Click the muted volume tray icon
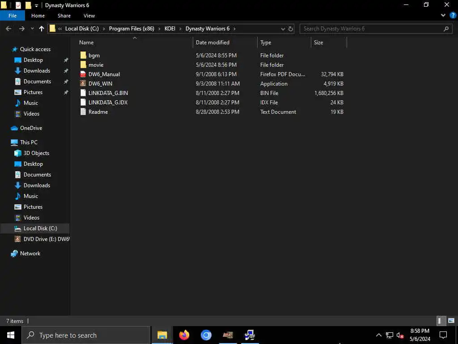458x344 pixels. [400, 335]
